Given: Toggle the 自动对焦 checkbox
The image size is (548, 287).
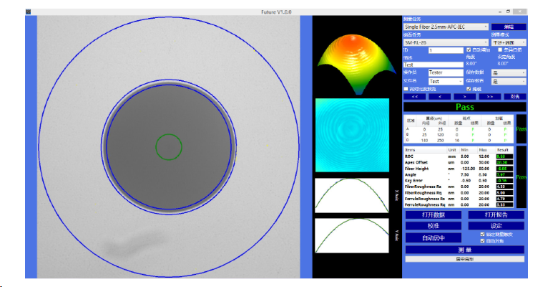Looking at the screenshot, I should (x=482, y=240).
